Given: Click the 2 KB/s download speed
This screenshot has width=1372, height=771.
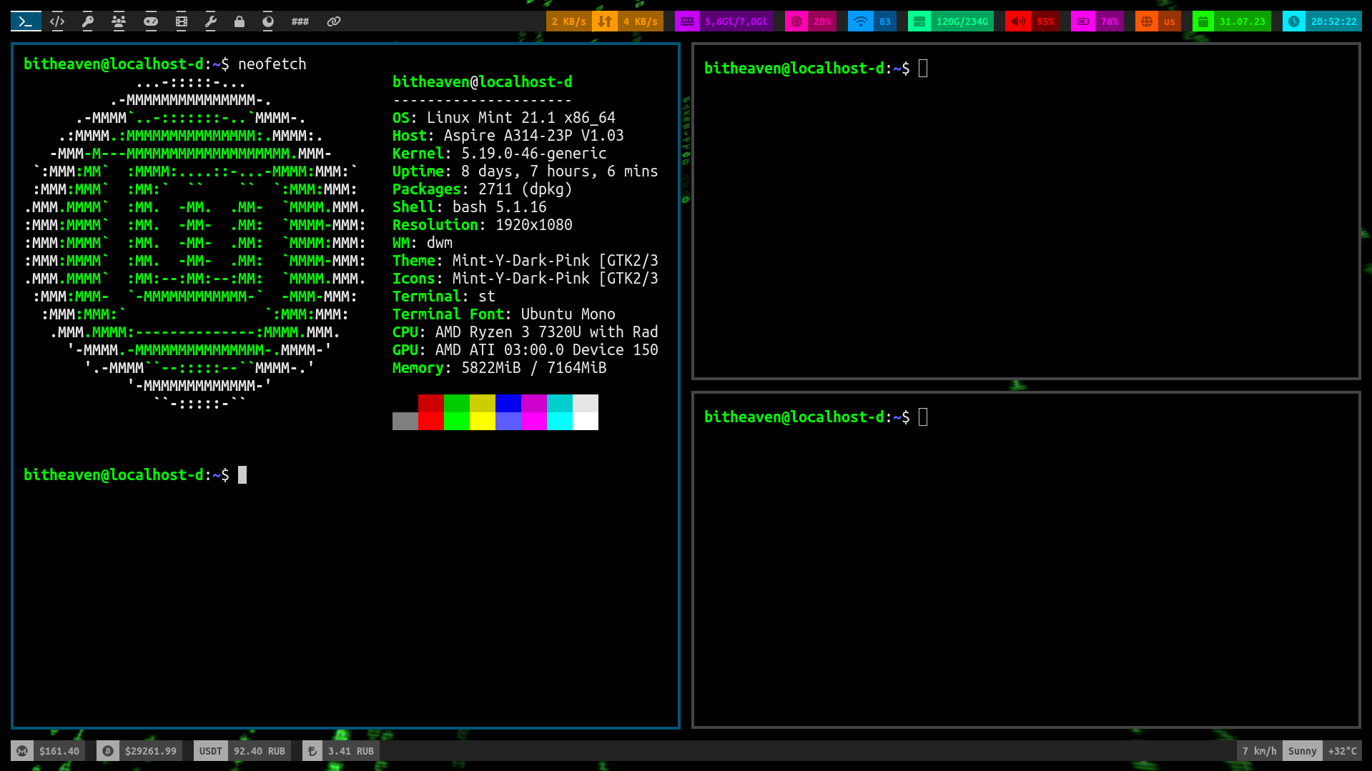Looking at the screenshot, I should tap(569, 21).
